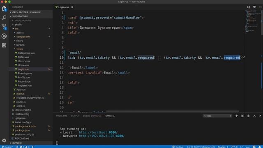Open Detail.vue in the file tree
This screenshot has width=263, height=148.
point(23,57)
